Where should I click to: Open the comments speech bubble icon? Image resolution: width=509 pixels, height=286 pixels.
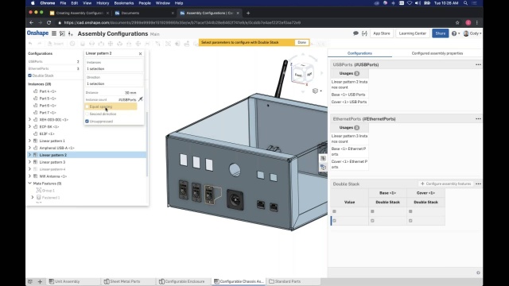(356, 33)
